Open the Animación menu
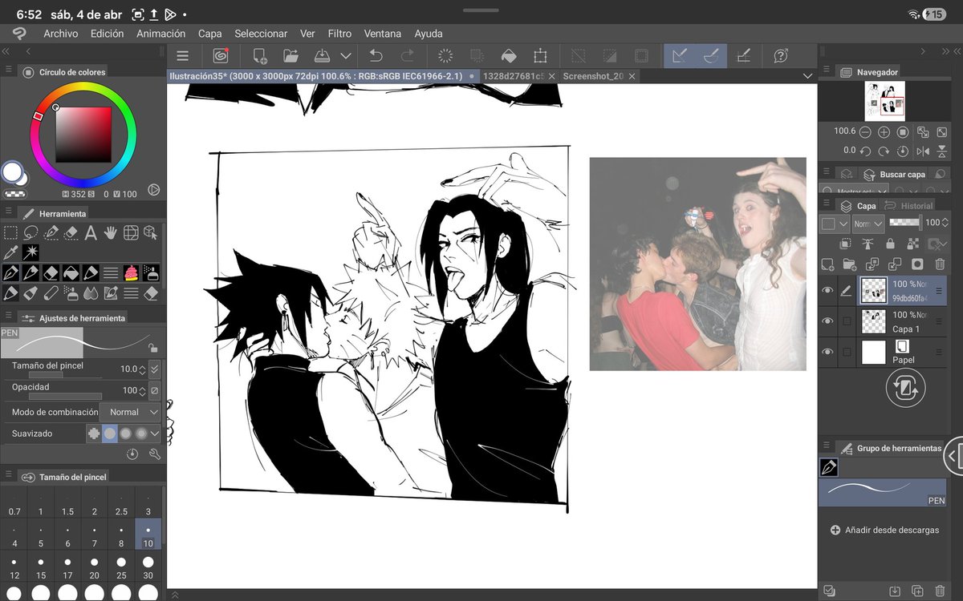This screenshot has width=963, height=601. tap(160, 34)
